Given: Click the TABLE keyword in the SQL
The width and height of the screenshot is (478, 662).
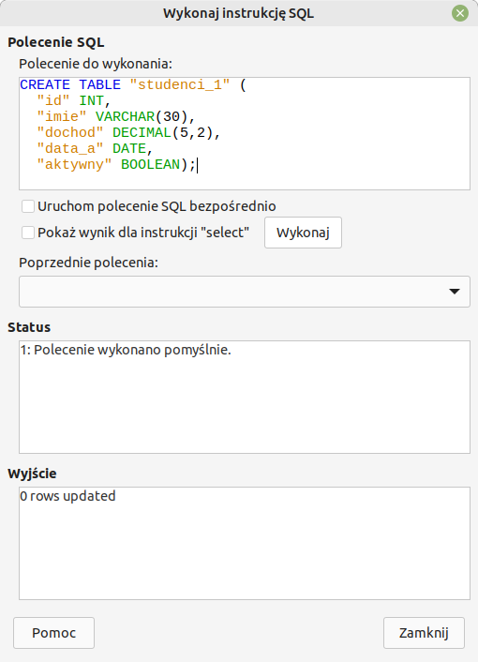Looking at the screenshot, I should click(x=99, y=85).
